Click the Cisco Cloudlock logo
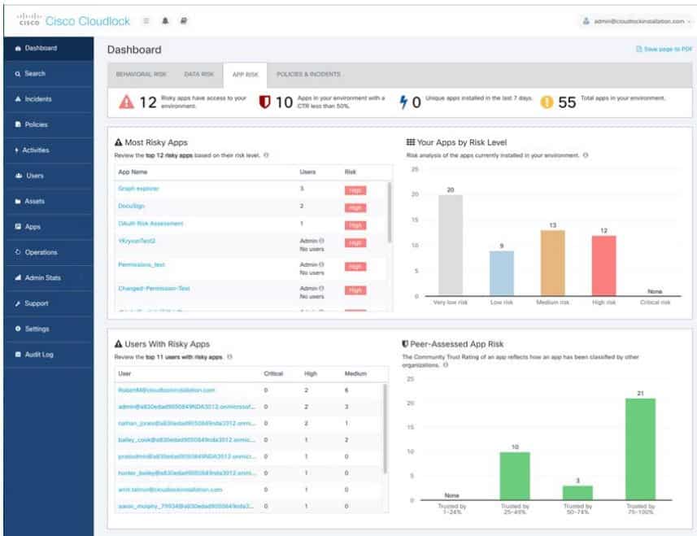The width and height of the screenshot is (697, 536). (74, 21)
